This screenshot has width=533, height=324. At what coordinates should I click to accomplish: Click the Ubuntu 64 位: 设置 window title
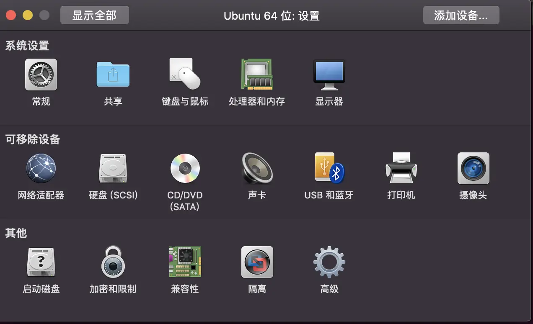click(x=272, y=16)
